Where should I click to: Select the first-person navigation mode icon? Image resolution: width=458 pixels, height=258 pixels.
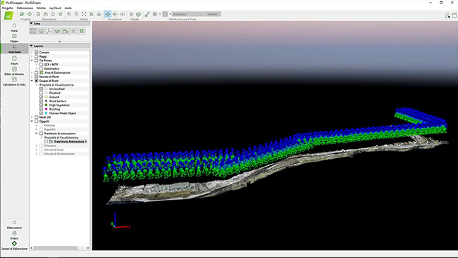point(123,14)
